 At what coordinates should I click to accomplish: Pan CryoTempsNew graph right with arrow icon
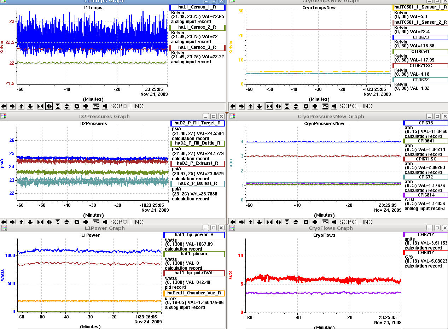click(242, 106)
